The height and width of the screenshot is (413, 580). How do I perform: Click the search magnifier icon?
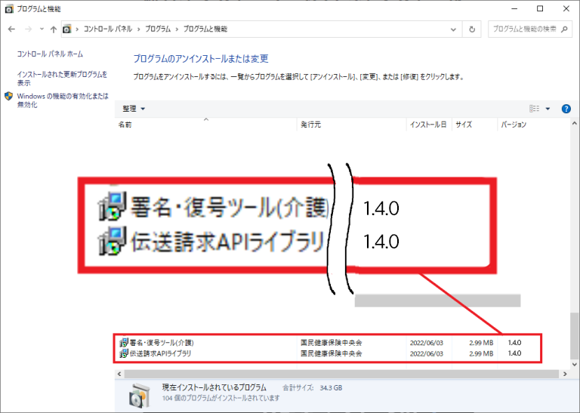coord(564,29)
